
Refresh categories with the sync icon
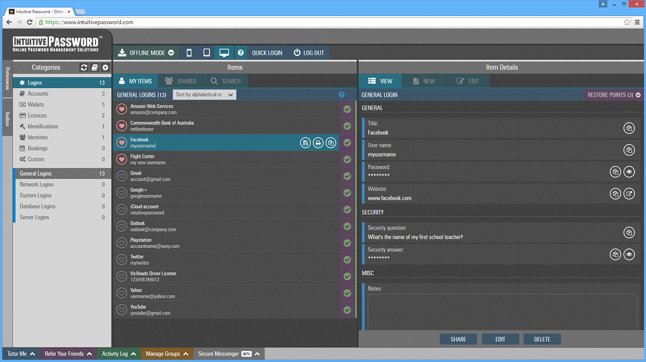click(84, 67)
